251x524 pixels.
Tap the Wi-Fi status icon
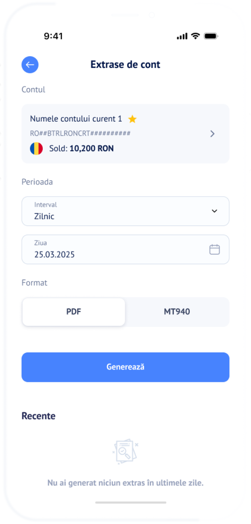click(196, 36)
